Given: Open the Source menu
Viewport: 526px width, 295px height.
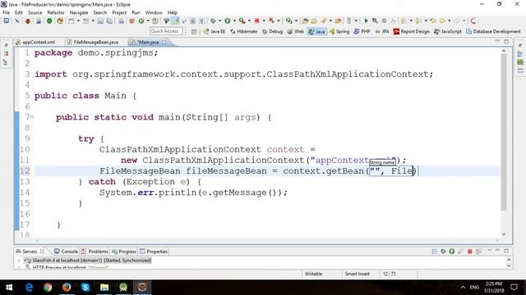Looking at the screenshot, I should pos(35,12).
